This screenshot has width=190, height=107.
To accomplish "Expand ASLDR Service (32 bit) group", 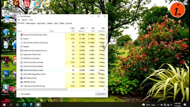I will [18, 59].
